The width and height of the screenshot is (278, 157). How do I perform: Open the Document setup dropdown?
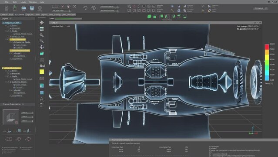pyautogui.click(x=109, y=7)
